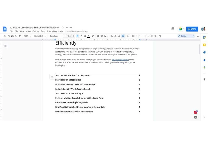This screenshot has width=208, height=145.
Task: Click the font size field showing 10.5
Action: (x=69, y=36)
